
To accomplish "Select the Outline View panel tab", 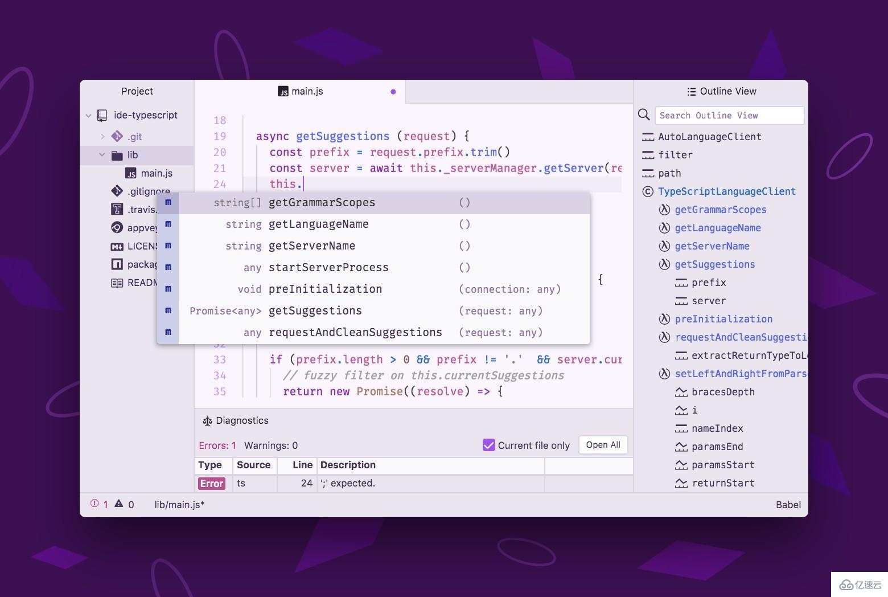I will pyautogui.click(x=721, y=91).
